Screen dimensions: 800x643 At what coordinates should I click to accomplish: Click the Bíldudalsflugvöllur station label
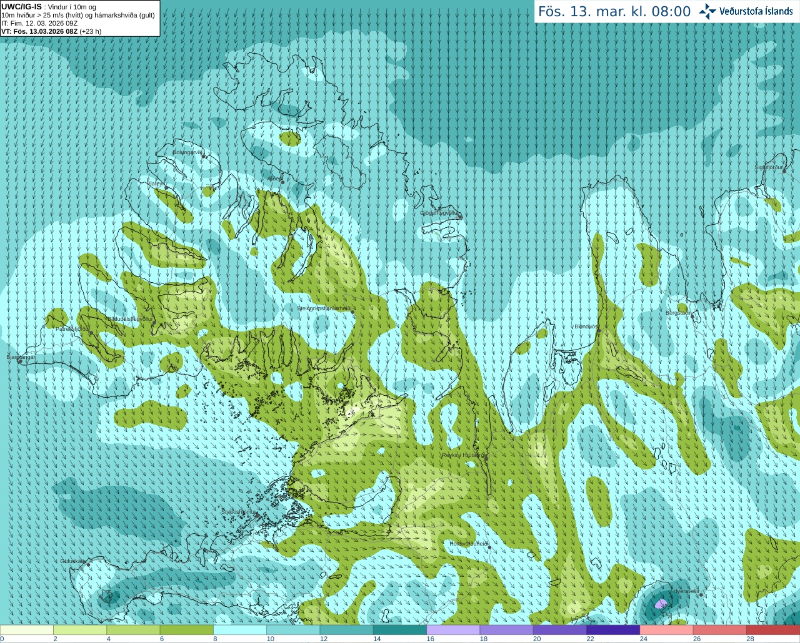coord(129,318)
